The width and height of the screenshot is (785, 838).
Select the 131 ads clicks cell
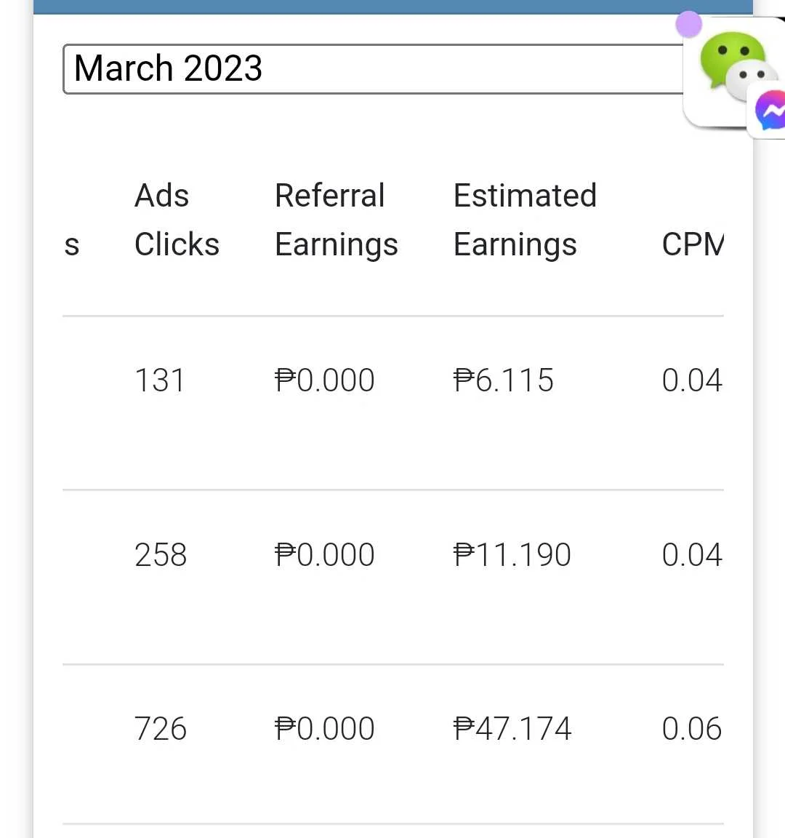tap(159, 380)
